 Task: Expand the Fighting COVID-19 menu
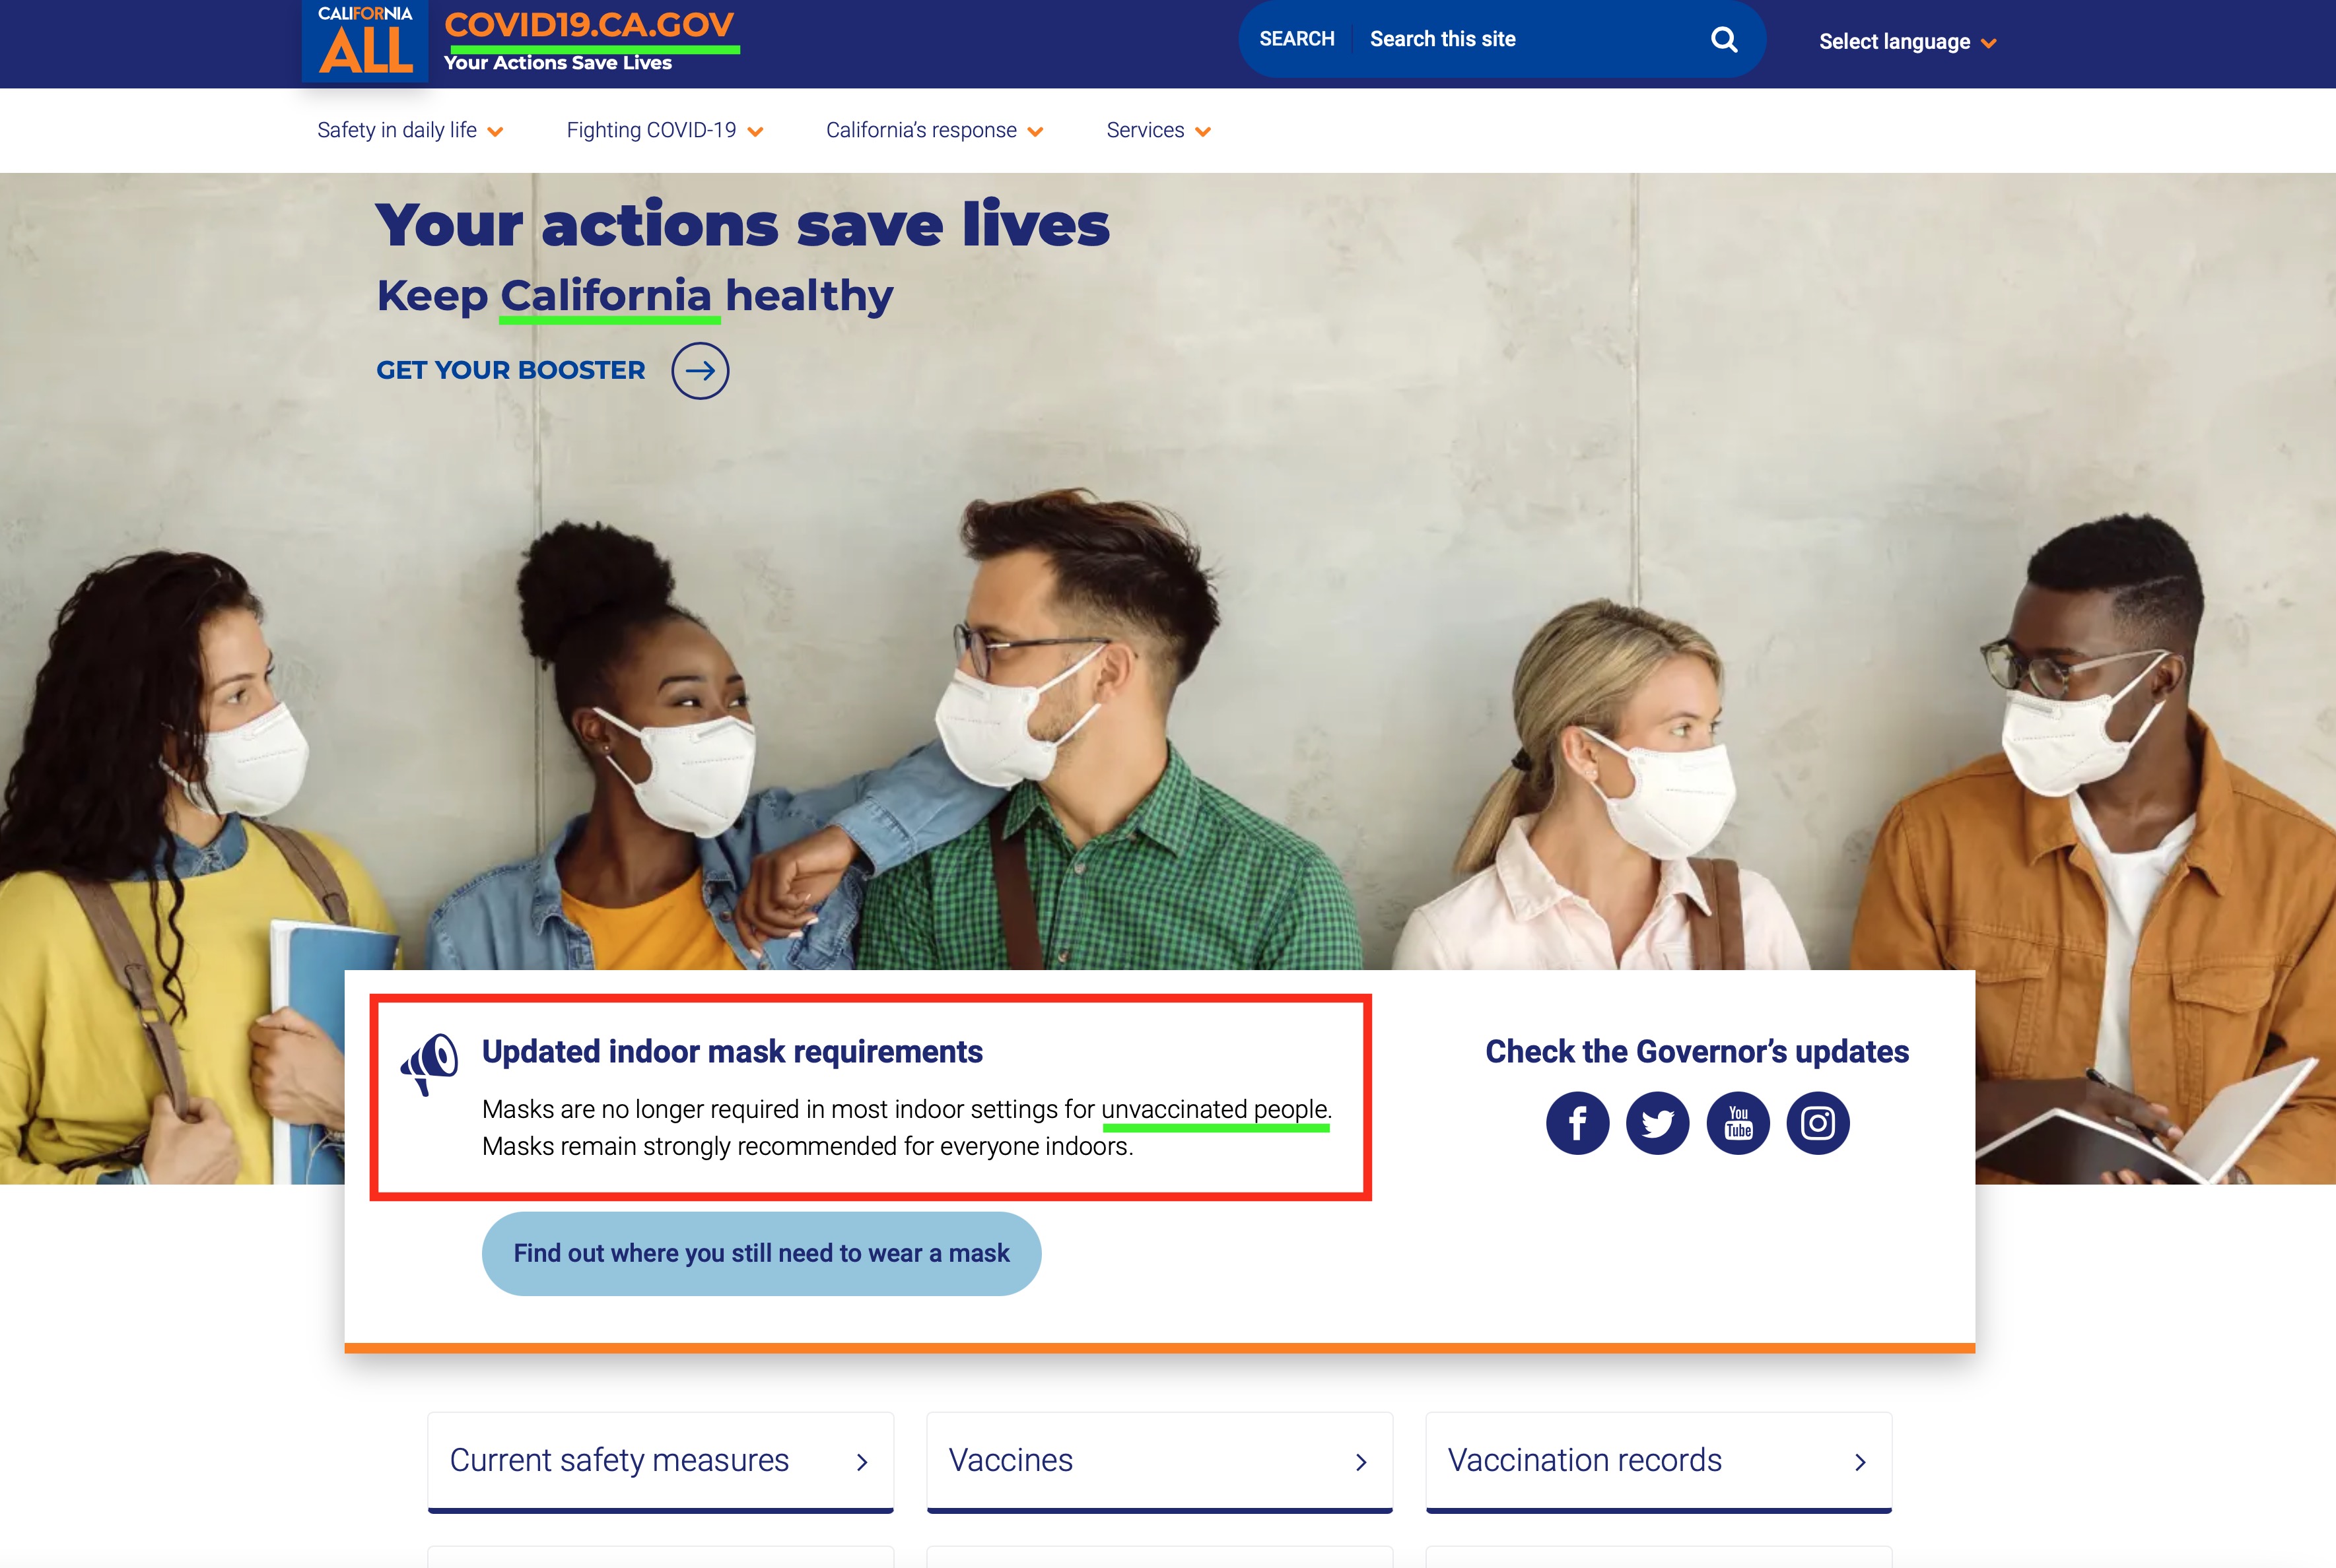664,131
